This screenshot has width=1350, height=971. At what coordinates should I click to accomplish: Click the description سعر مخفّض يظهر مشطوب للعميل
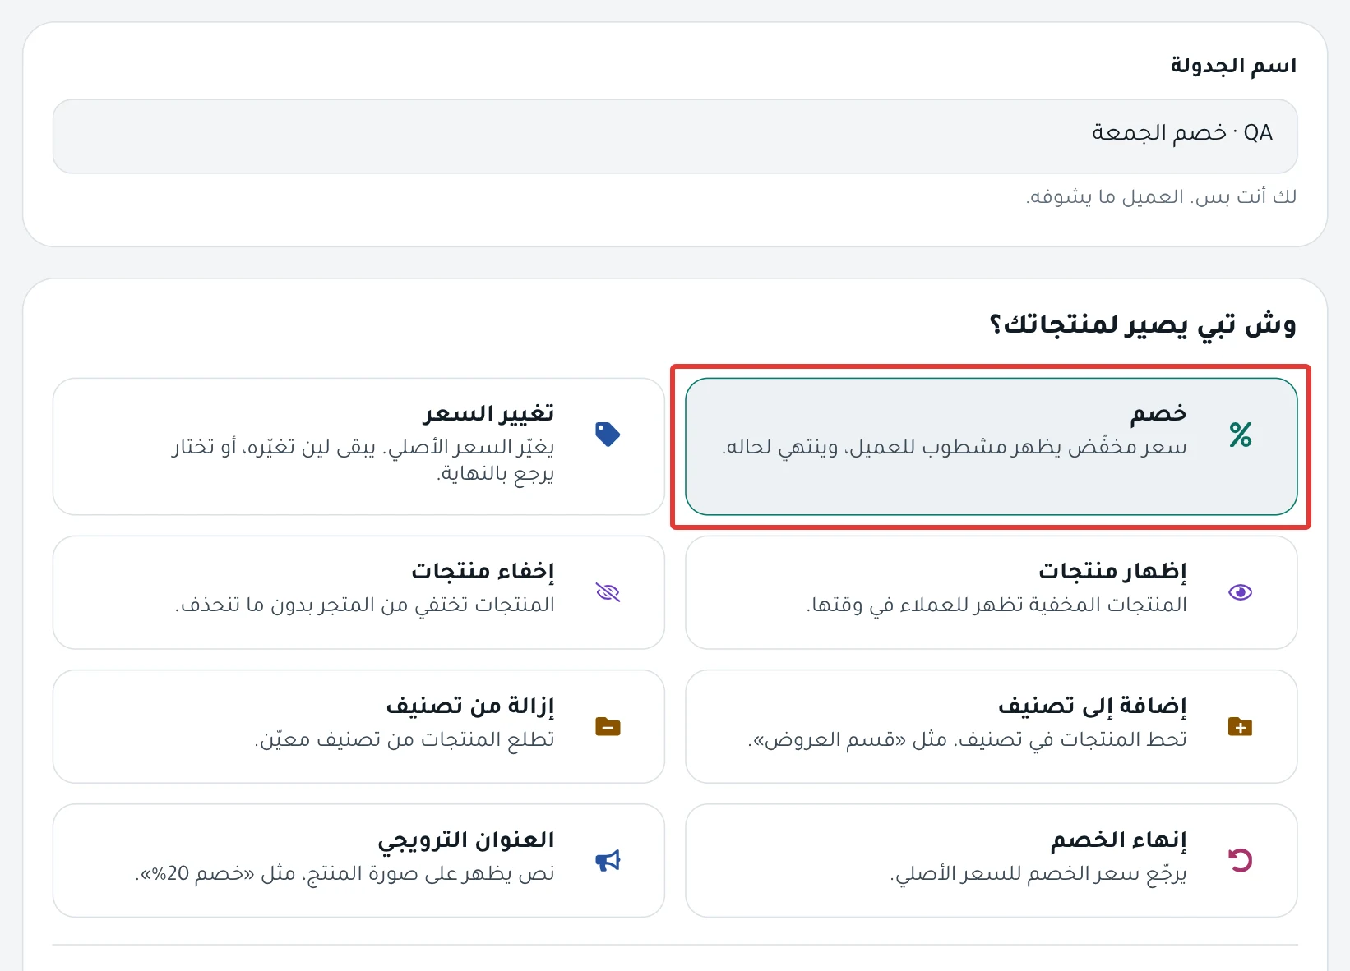[x=955, y=447]
